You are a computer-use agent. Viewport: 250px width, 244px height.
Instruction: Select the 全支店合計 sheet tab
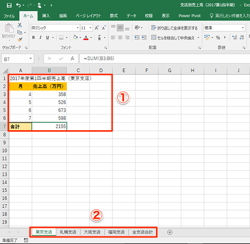(142, 232)
